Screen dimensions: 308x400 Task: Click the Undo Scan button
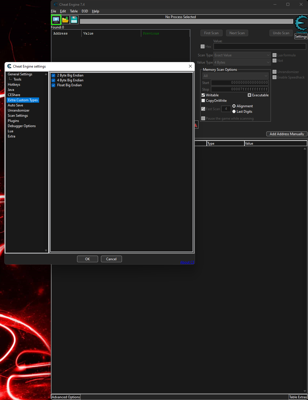click(281, 33)
